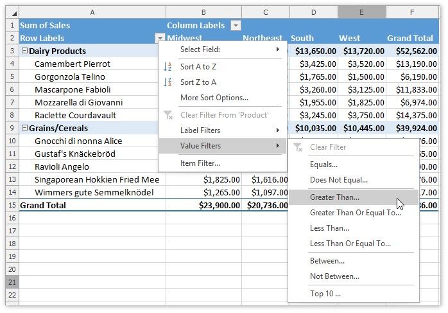The width and height of the screenshot is (448, 313).
Task: Click the Clear Filter From 'Product' funnel icon
Action: coord(168,115)
